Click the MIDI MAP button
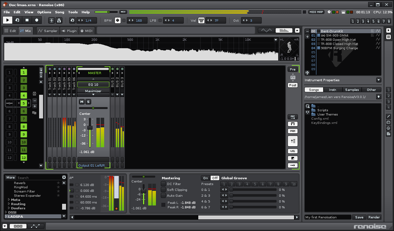394x231 pixels. tap(316, 12)
